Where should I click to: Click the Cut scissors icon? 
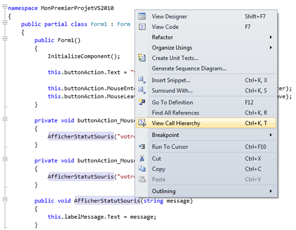pyautogui.click(x=142, y=159)
